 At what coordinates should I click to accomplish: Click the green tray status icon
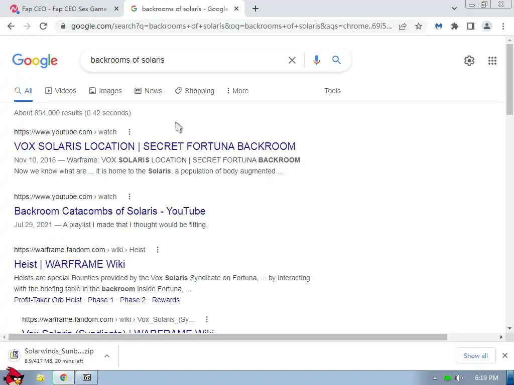(447, 378)
